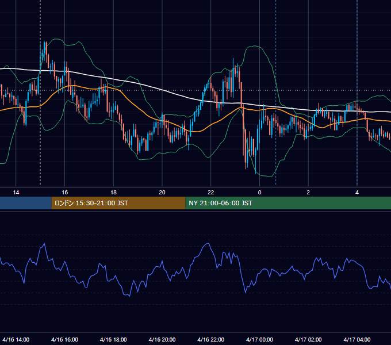Click the '4/17 02:00' label on the oscillator axis

coord(308,339)
